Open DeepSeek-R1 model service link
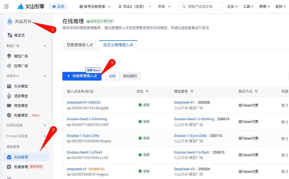The image size is (289, 179). click(184, 103)
